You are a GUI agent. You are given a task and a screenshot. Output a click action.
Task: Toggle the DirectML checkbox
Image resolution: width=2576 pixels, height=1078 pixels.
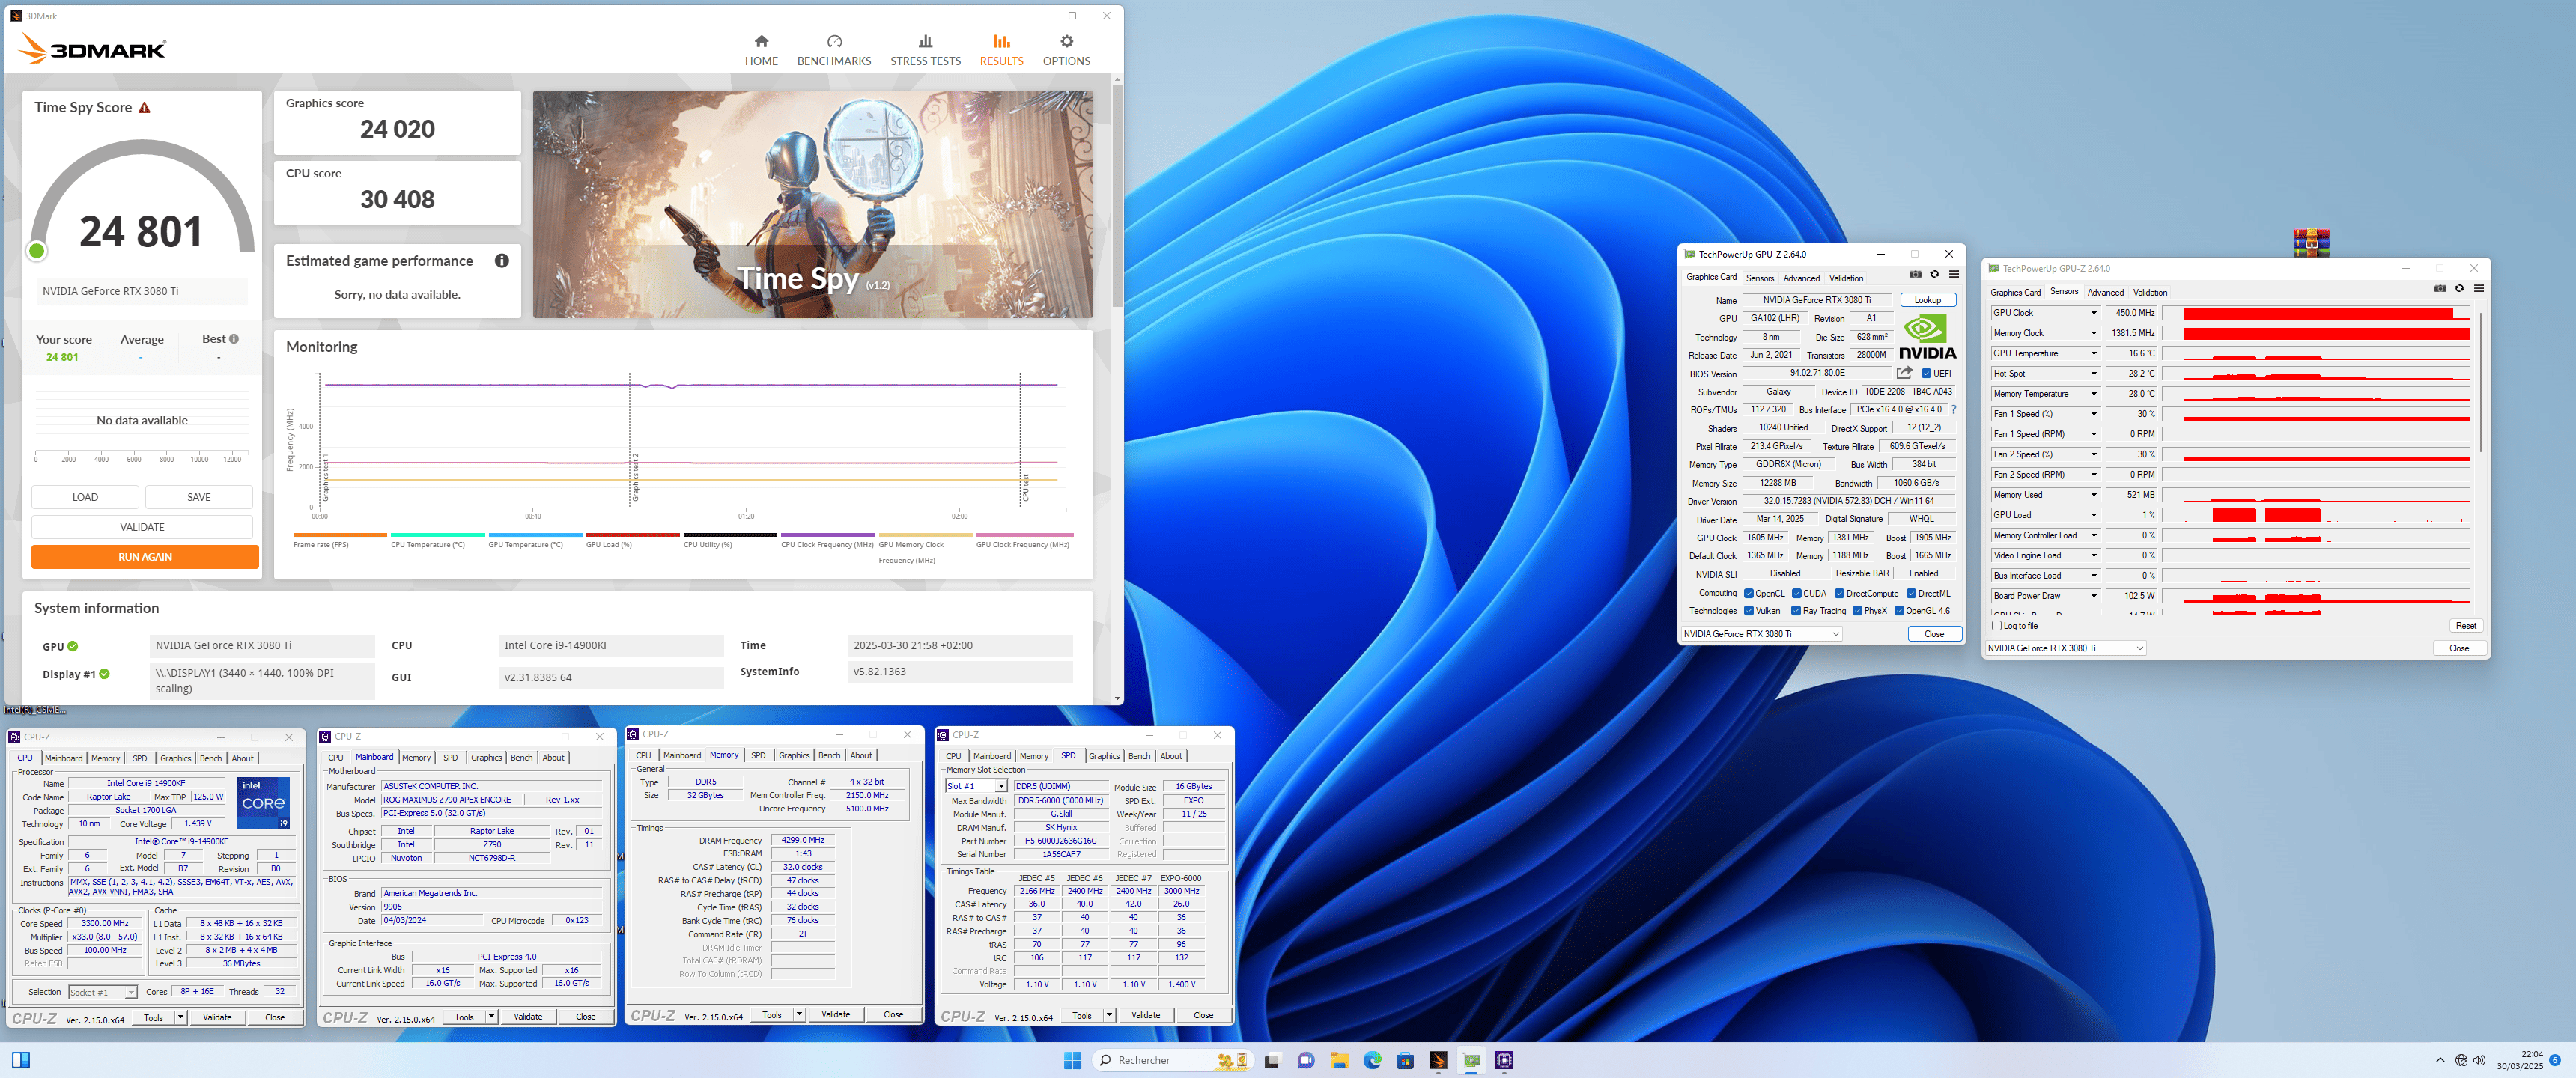tap(1911, 593)
